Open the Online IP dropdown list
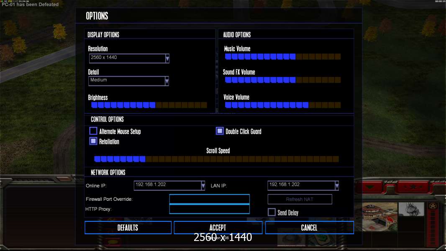 (x=169, y=186)
